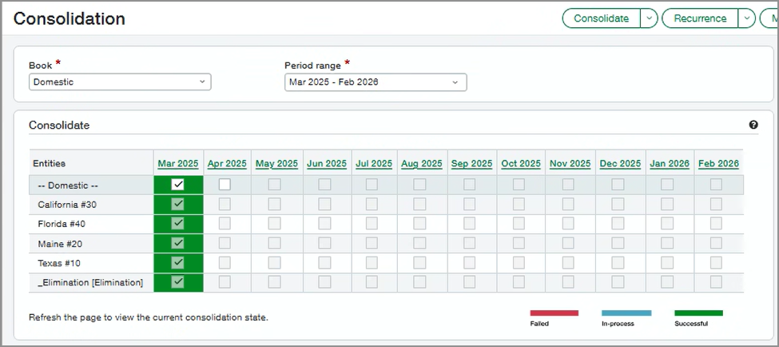Viewport: 779px width, 347px height.
Task: Click the help question mark icon
Action: [753, 125]
